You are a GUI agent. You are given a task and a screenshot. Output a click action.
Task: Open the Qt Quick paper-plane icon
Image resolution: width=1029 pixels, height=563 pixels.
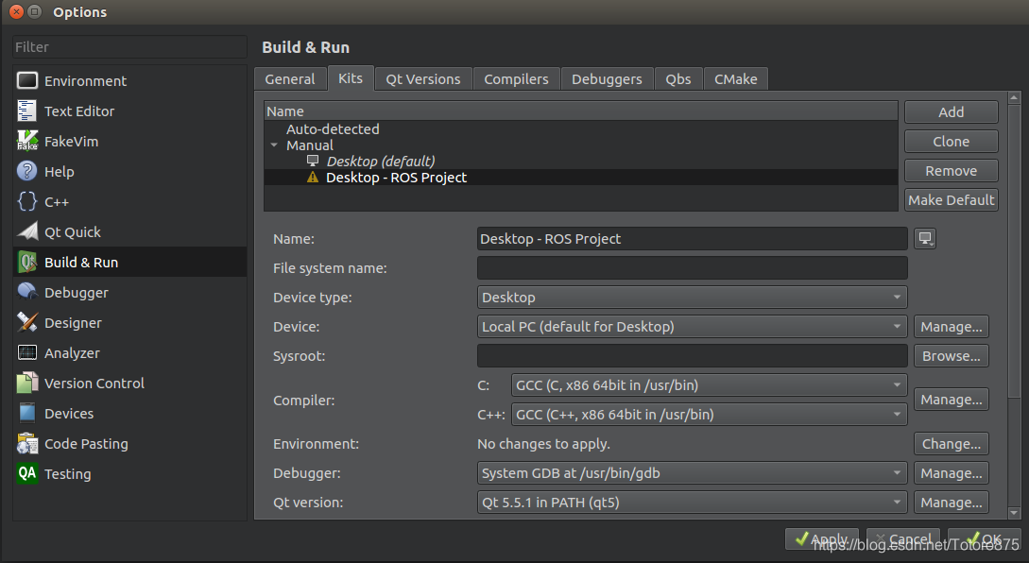click(x=26, y=231)
